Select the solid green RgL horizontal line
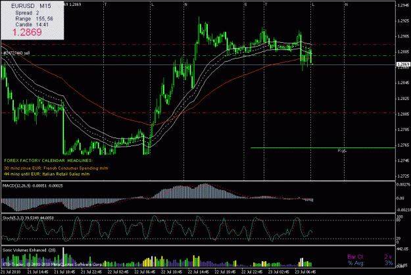The height and width of the screenshot is (275, 411). tap(323, 148)
